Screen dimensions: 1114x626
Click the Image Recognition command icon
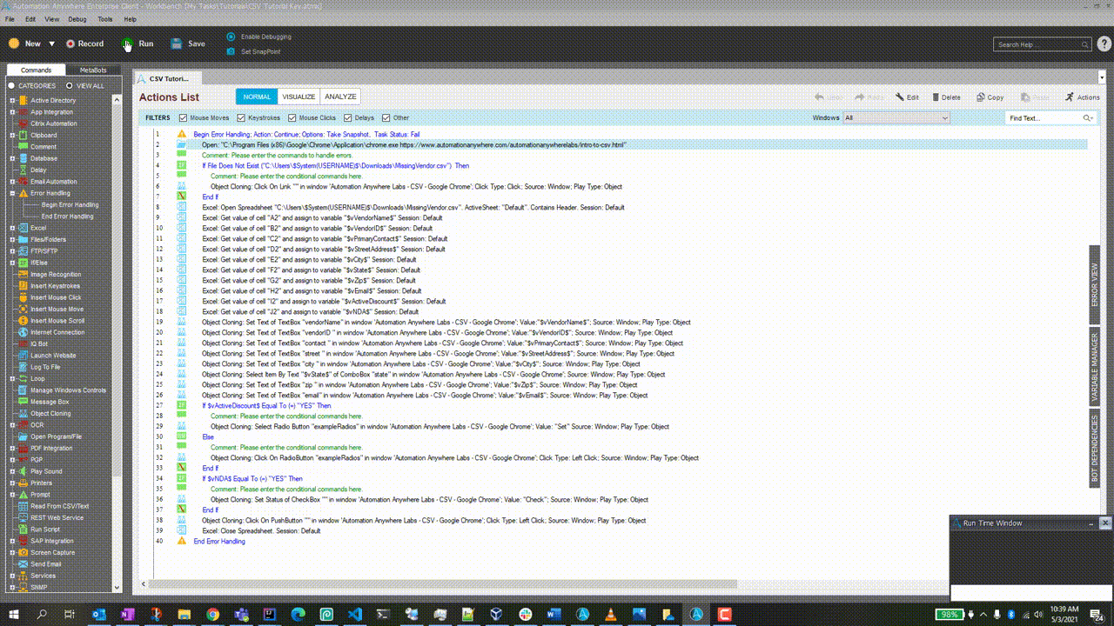coord(23,274)
